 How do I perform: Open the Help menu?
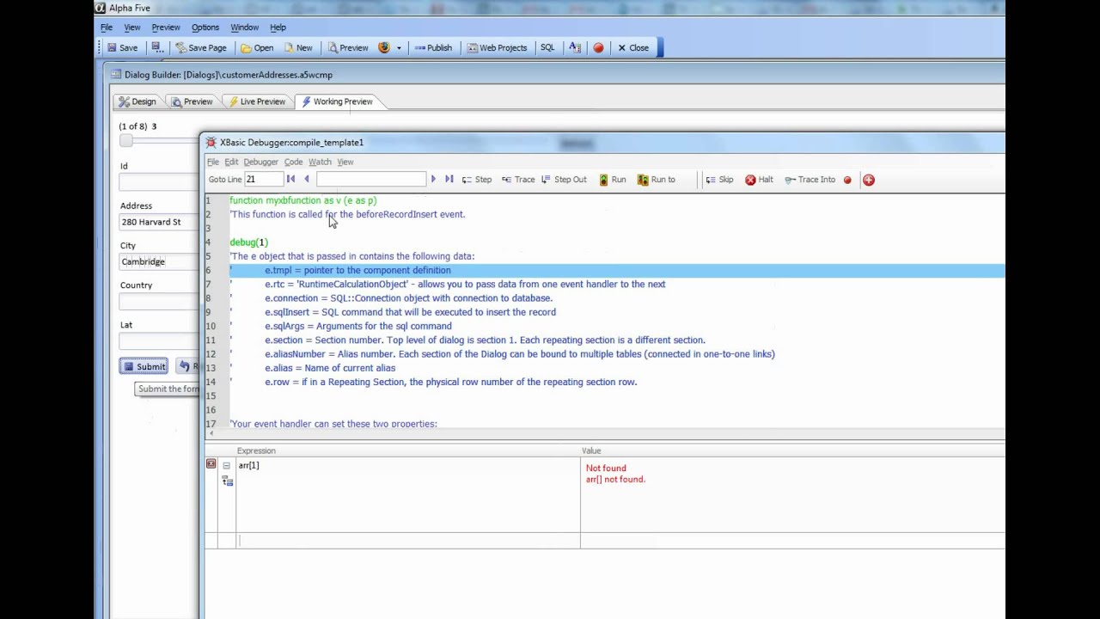278,28
